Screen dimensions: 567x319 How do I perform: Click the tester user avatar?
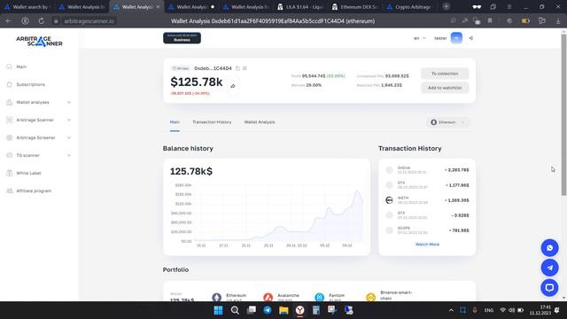[456, 38]
